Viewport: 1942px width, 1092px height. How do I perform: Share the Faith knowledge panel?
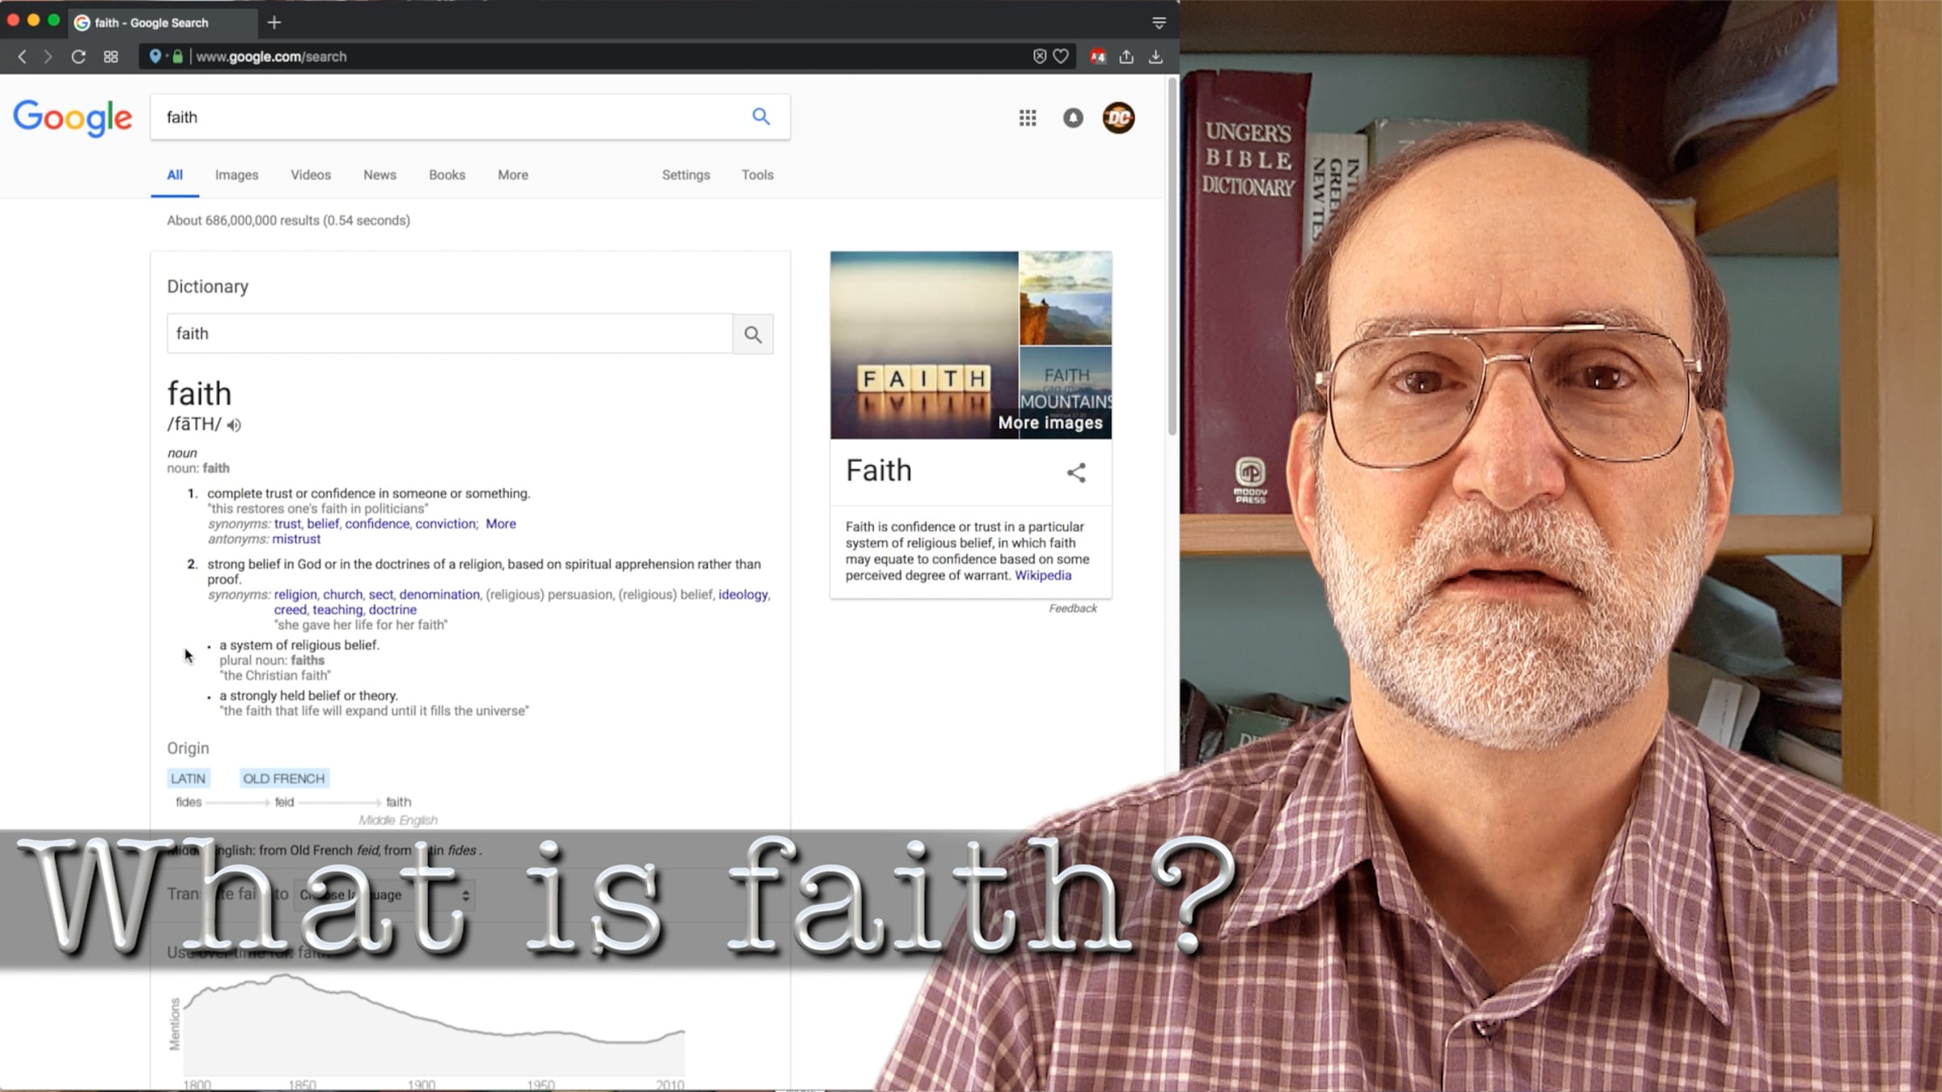coord(1076,472)
